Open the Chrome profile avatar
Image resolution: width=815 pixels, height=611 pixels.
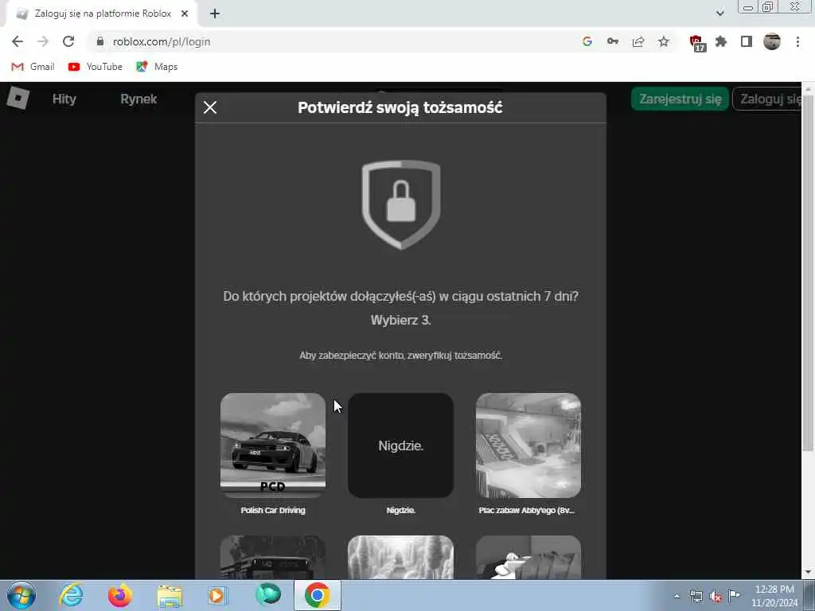(x=772, y=41)
